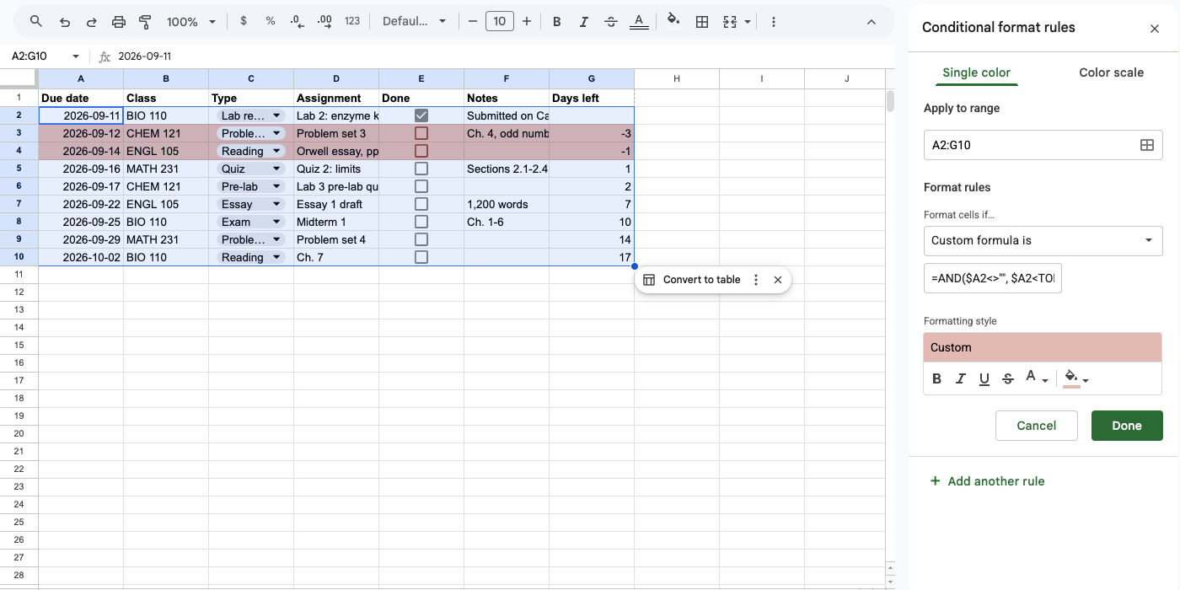Open text color in formatting style

[x=1036, y=379]
